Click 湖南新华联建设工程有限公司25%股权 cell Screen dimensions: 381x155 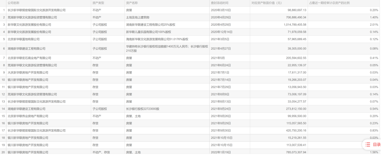click(x=151, y=25)
